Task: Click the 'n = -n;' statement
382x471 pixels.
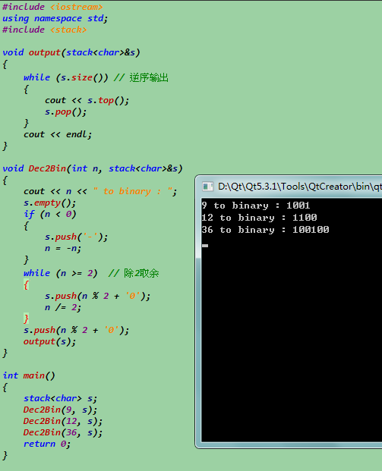Action: [x=63, y=248]
